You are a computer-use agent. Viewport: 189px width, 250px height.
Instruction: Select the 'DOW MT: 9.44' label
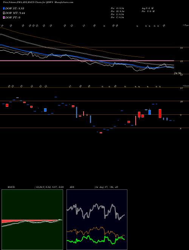(x=15, y=13)
